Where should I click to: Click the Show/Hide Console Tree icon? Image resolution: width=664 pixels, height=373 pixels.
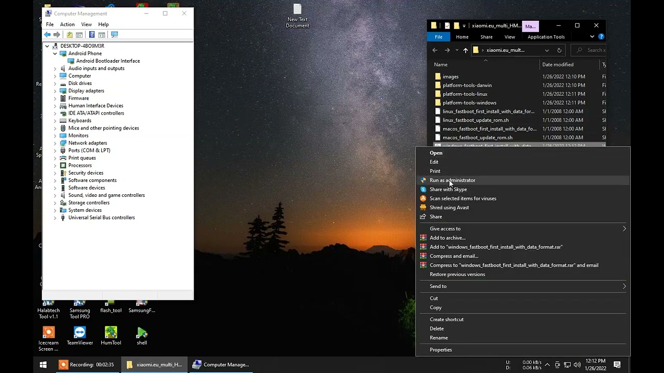click(79, 35)
